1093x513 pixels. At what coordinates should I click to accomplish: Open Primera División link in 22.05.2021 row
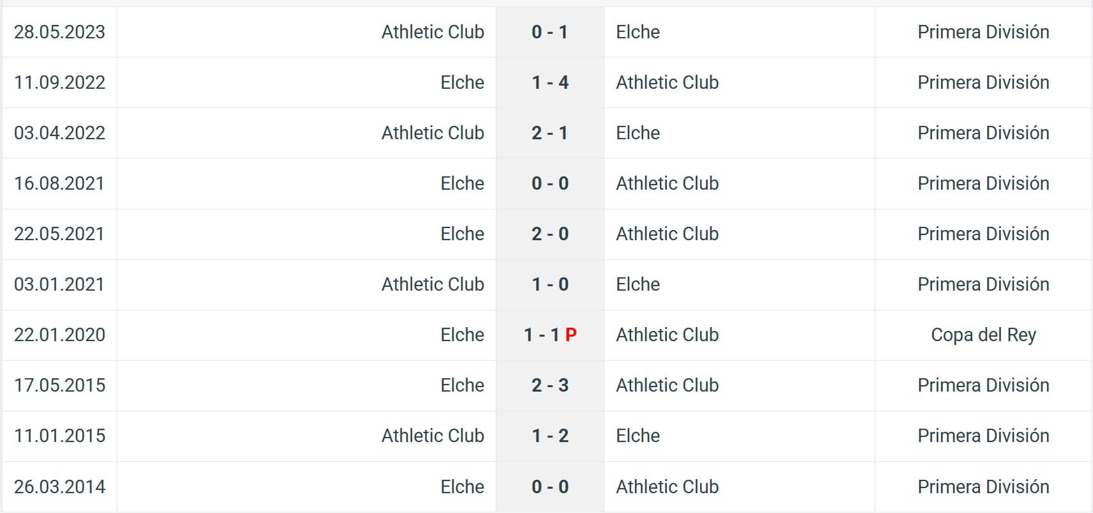point(983,234)
